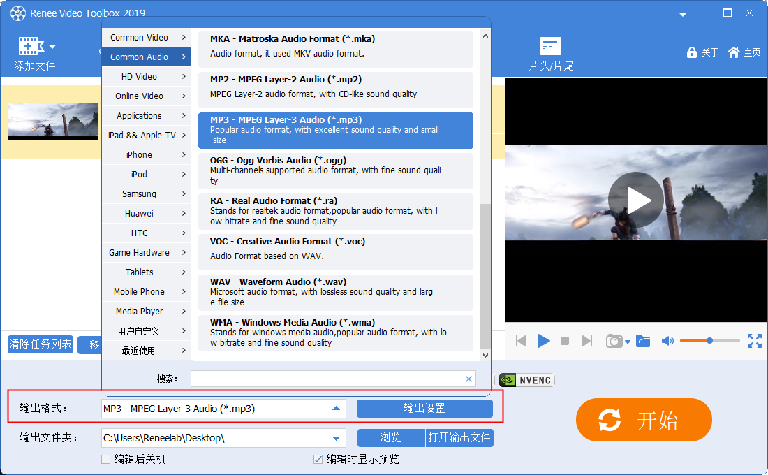Open the Mobile Phone category
Screen dimensions: 768x475
(147, 292)
